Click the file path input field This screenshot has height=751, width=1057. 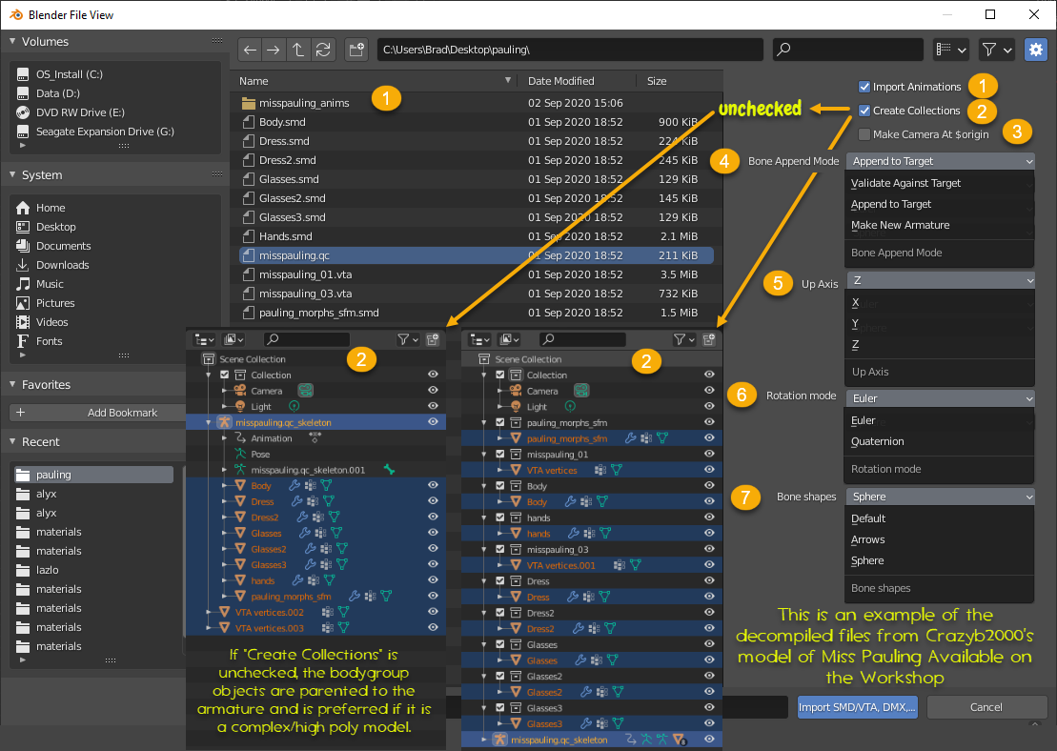click(x=570, y=50)
